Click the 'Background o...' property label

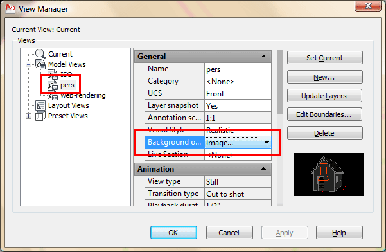click(x=174, y=142)
